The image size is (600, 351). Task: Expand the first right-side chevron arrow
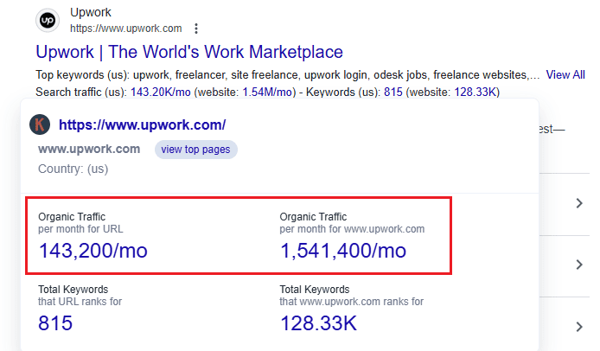click(x=579, y=203)
